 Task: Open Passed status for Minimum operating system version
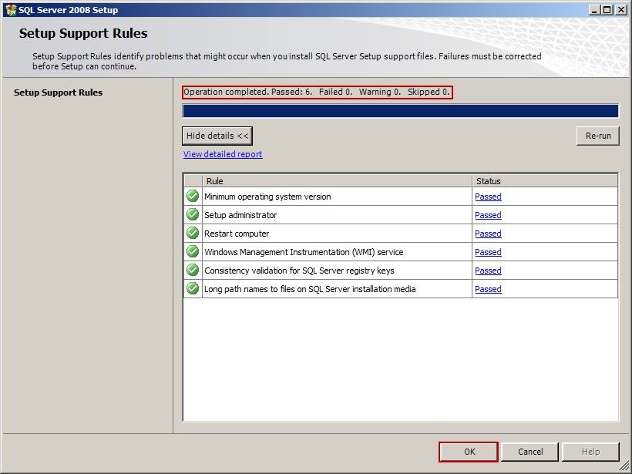488,197
